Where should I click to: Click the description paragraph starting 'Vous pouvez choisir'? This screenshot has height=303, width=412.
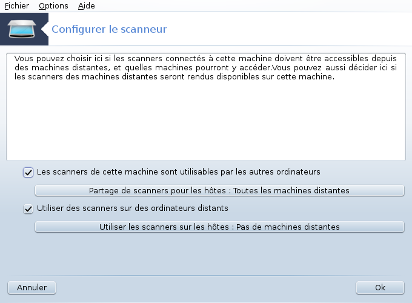coord(205,67)
